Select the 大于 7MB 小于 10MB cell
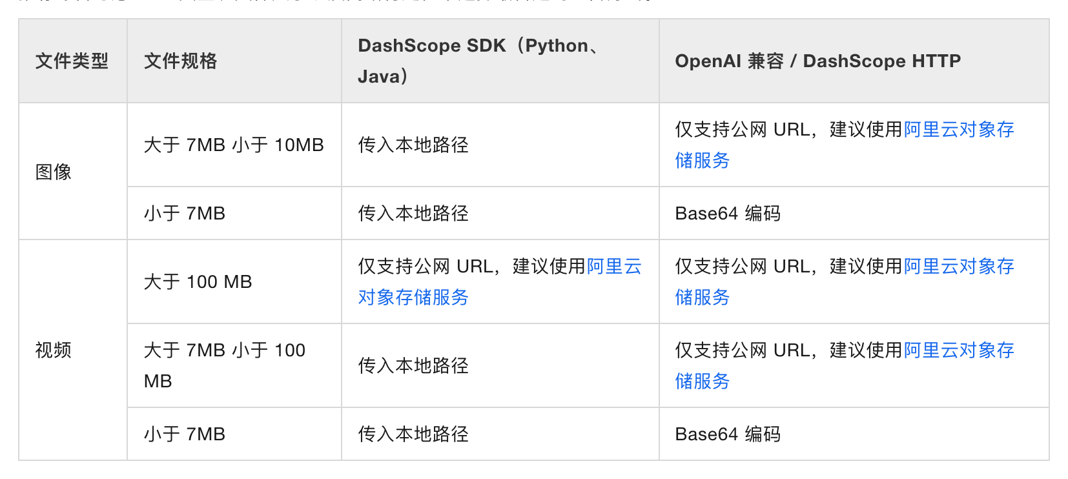Viewport: 1068px width, 479px height. [234, 145]
